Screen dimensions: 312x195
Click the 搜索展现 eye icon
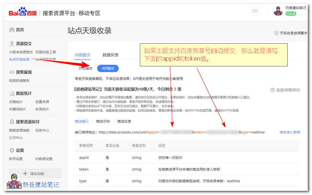12,72
